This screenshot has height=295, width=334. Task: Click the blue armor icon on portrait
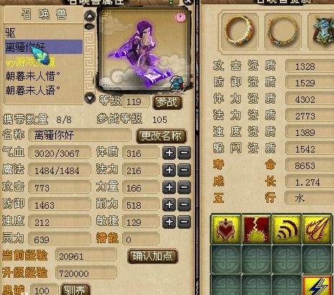177,83
